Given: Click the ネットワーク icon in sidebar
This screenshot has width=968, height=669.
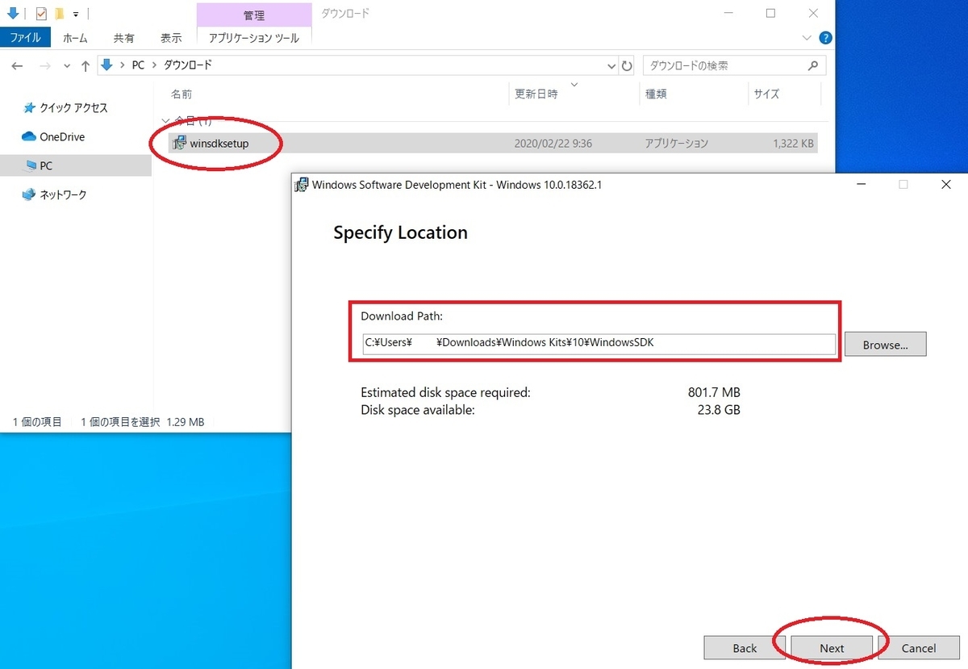Looking at the screenshot, I should (x=29, y=194).
